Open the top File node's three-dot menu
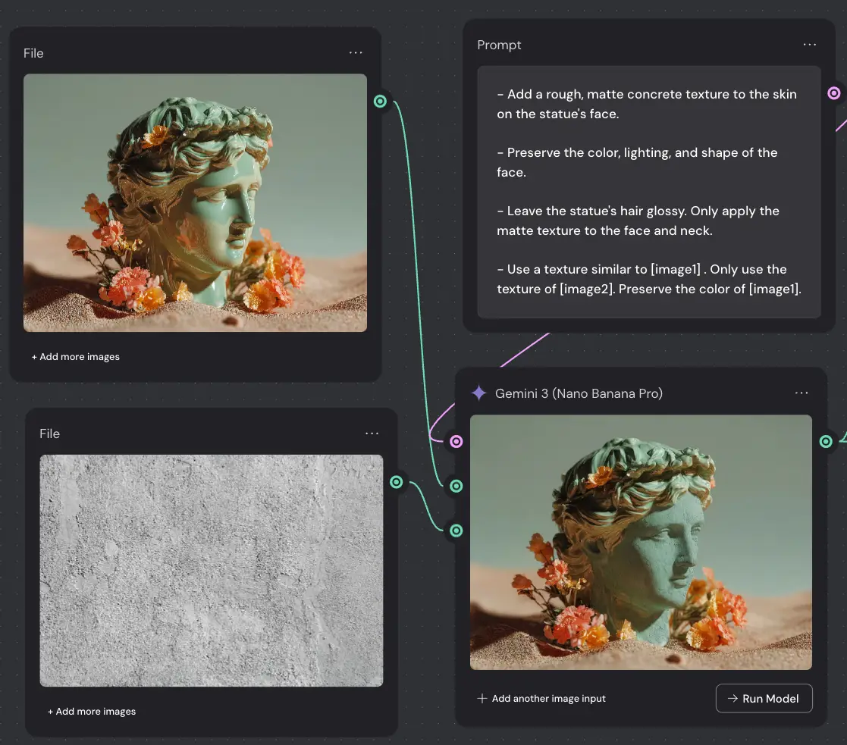The image size is (847, 745). [356, 53]
